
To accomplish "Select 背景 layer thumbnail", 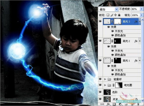I will point(107,99).
